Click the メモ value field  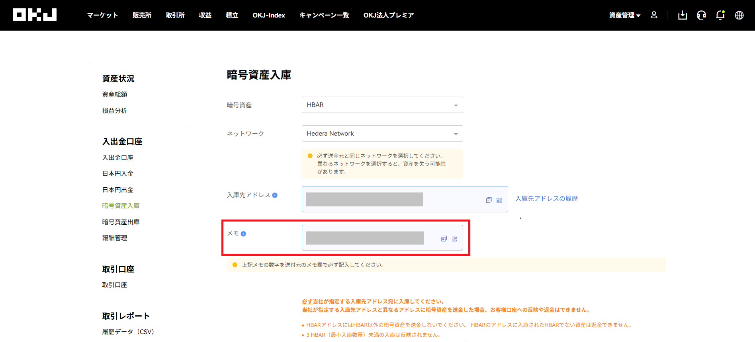tap(382, 238)
